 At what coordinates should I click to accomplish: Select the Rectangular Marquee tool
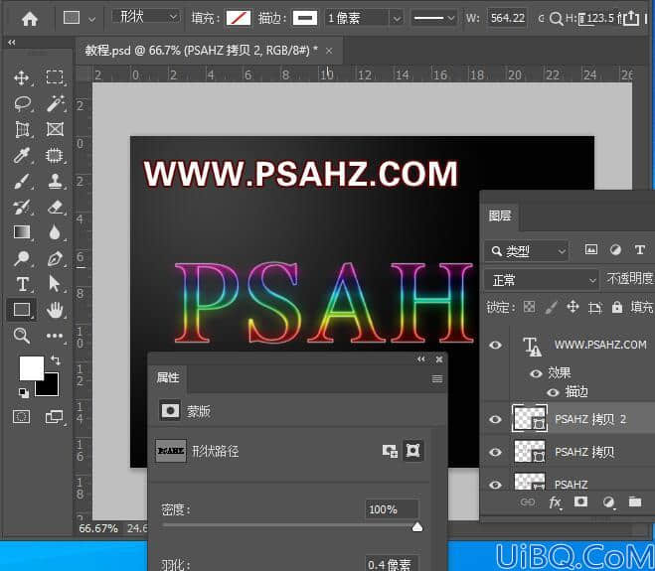(55, 77)
